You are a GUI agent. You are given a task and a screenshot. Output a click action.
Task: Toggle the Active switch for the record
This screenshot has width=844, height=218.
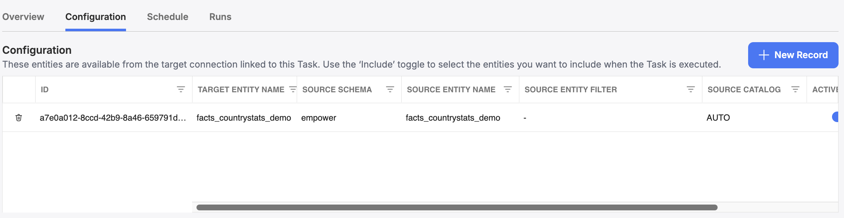835,117
